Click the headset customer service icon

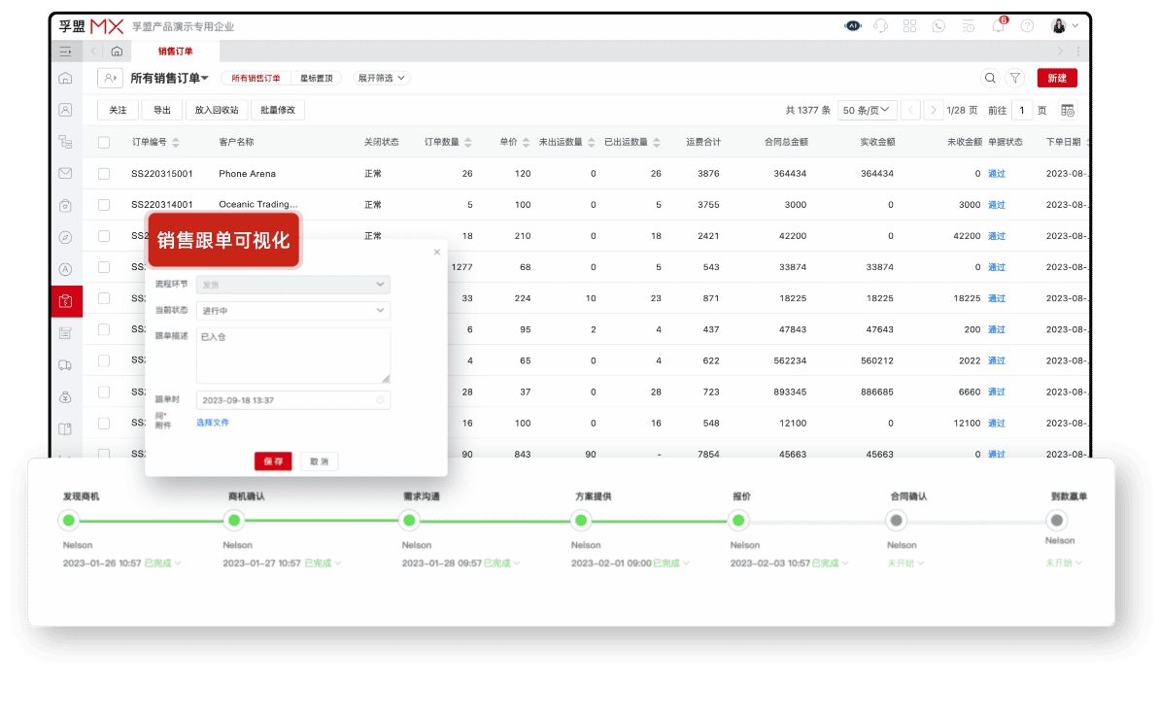881,26
